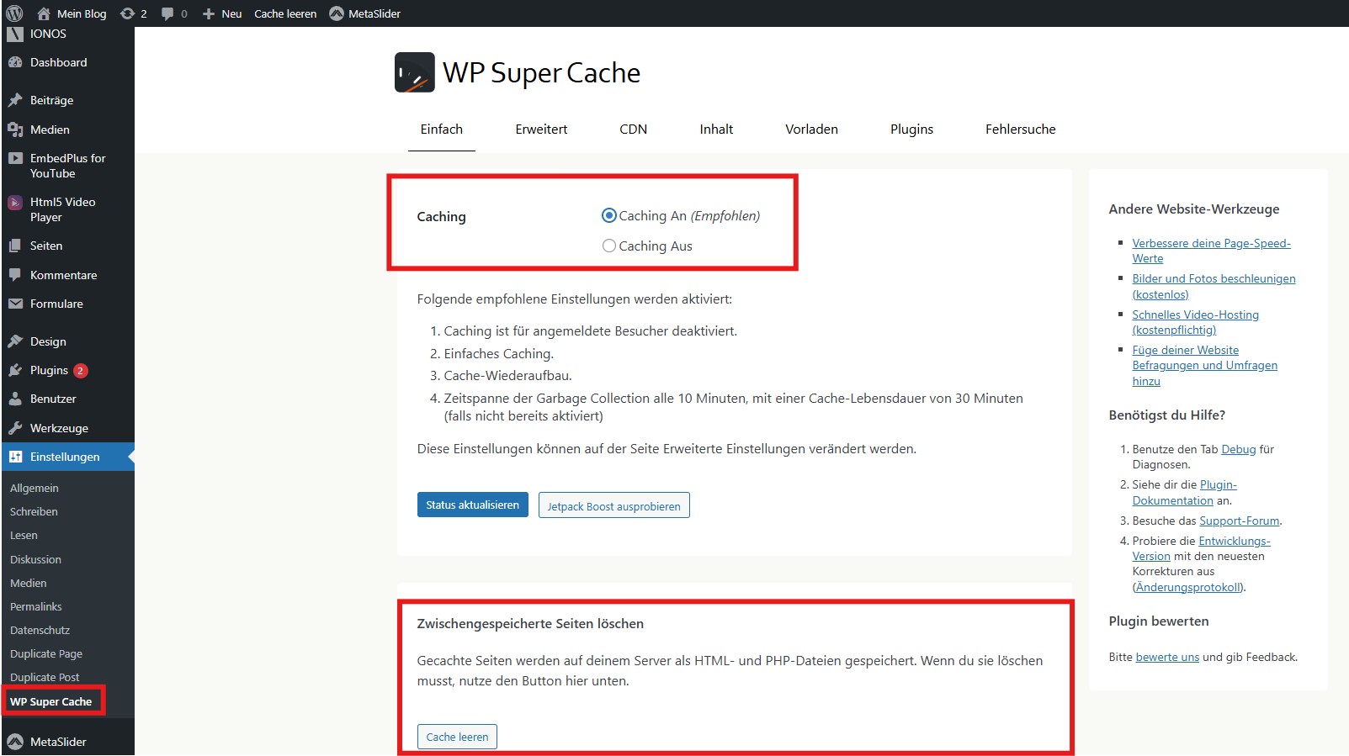Open Verbessere deine Page-Speed-Werte link
1349x756 pixels.
point(1211,251)
